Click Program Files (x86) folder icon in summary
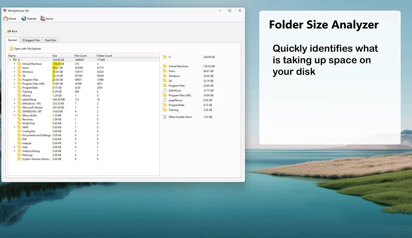The height and width of the screenshot is (238, 412). pyautogui.click(x=165, y=95)
